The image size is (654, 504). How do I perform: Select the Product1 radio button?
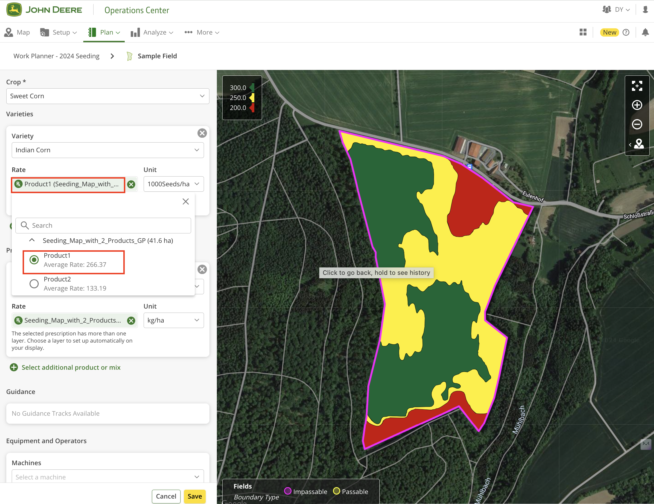(34, 260)
